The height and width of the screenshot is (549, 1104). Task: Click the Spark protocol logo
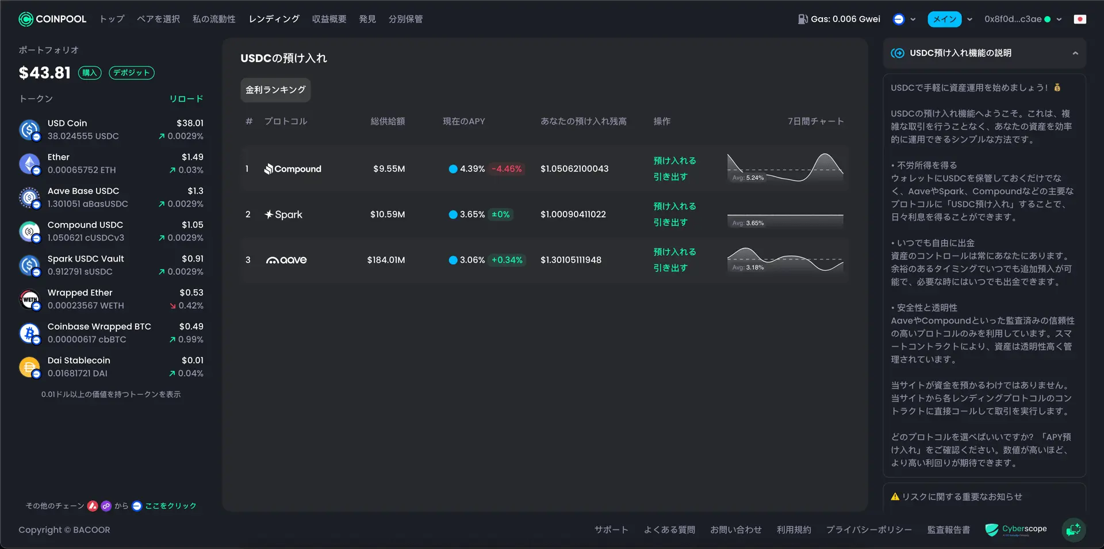click(283, 214)
